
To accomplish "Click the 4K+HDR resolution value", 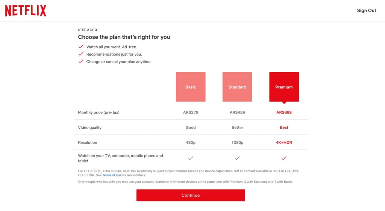I will [284, 143].
